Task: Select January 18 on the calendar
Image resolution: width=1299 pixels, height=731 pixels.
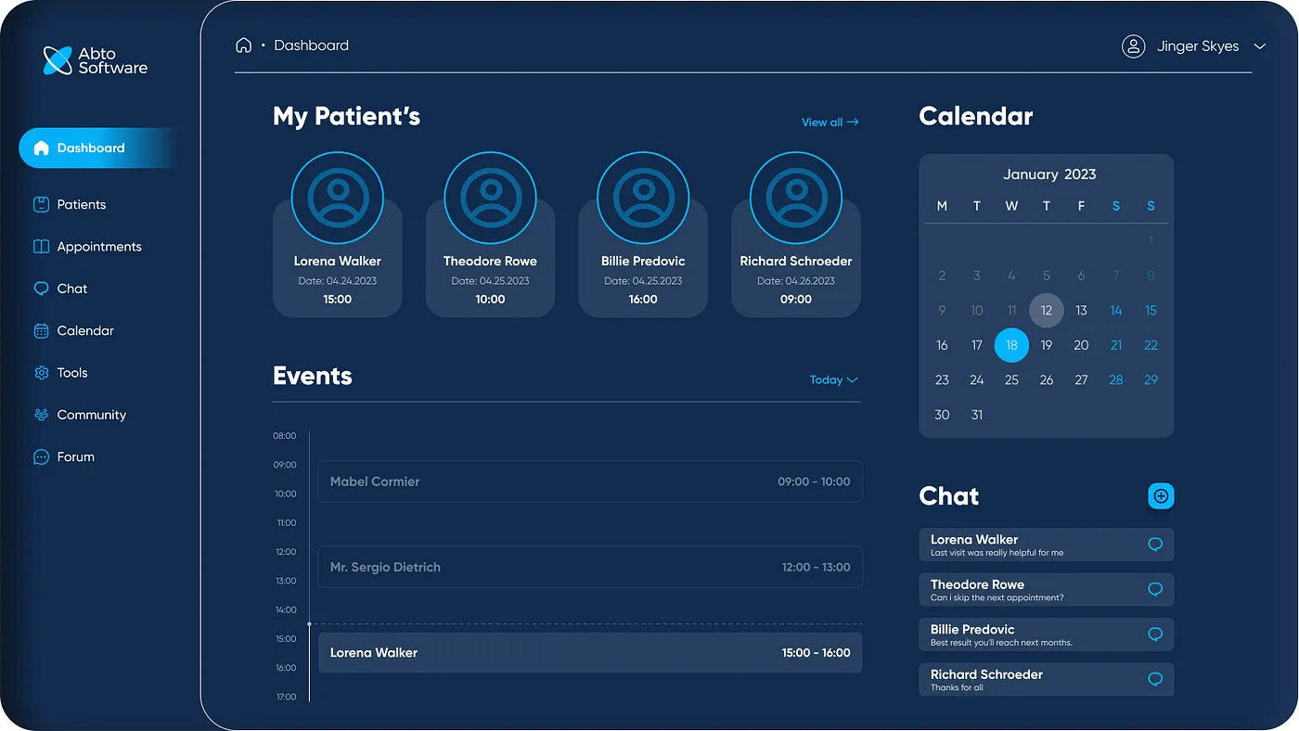Action: 1011,344
